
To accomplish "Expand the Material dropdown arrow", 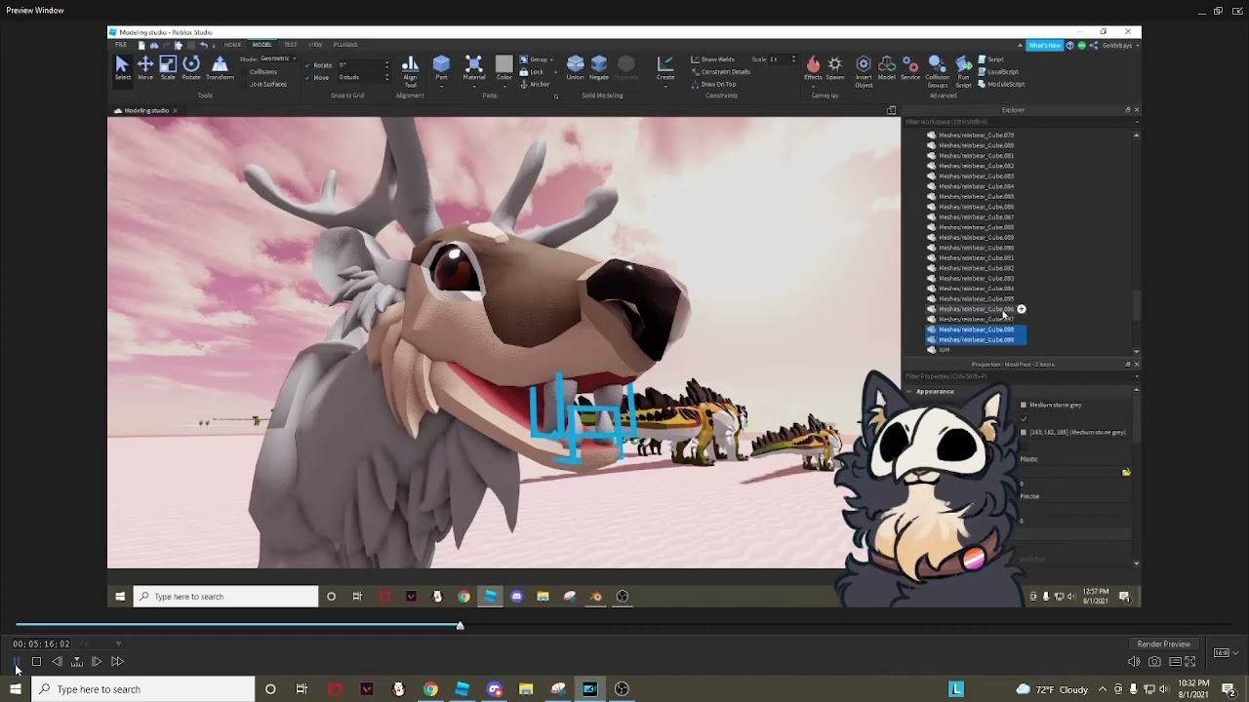I will click(x=474, y=85).
